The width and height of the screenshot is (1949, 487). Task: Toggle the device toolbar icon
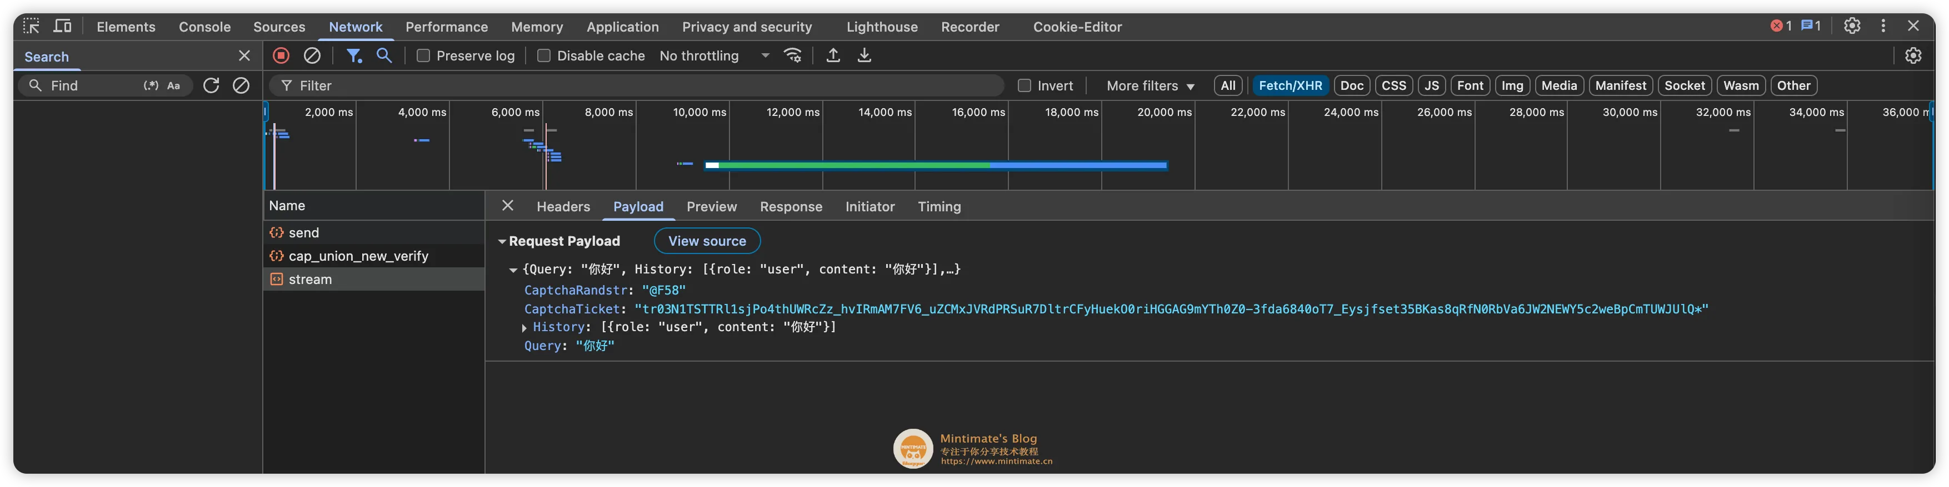[63, 27]
